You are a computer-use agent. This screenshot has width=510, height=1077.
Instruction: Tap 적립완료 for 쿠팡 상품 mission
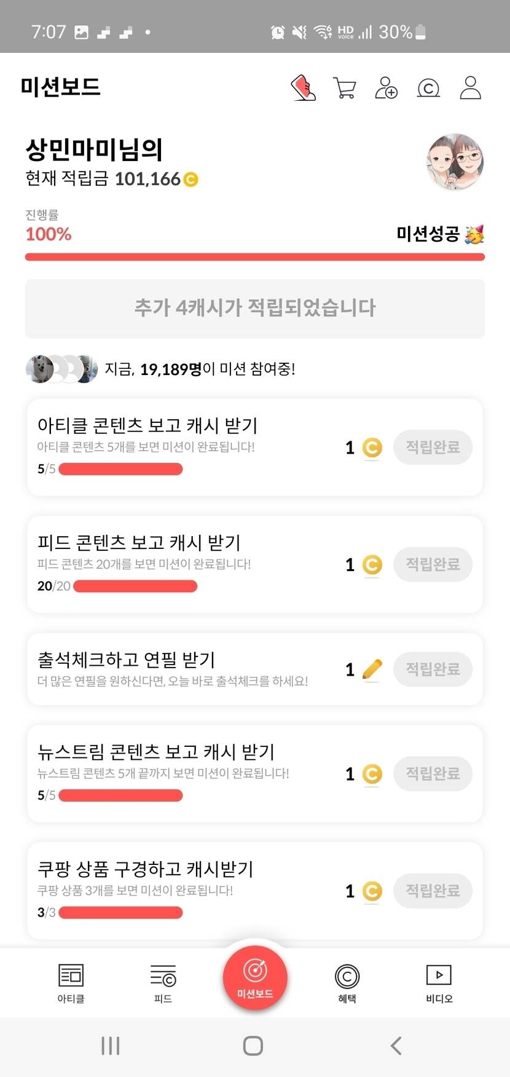tap(433, 890)
